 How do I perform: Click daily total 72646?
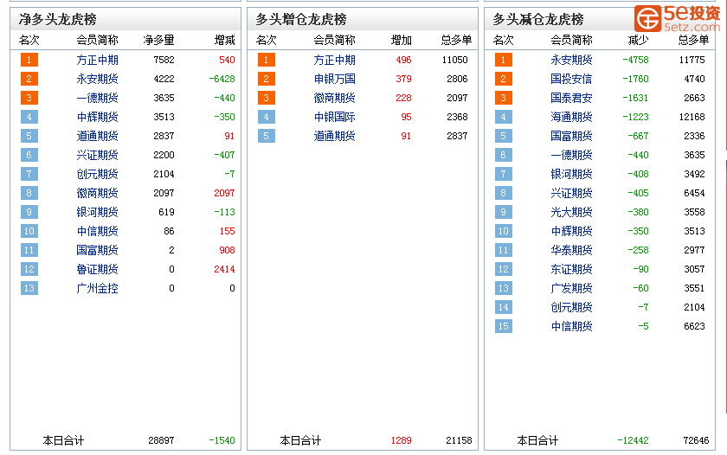coord(696,440)
